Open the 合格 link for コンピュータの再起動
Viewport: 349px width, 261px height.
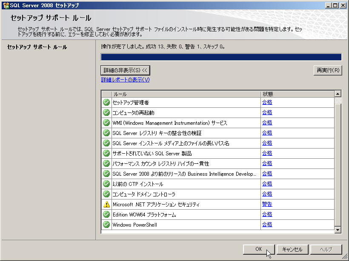pos(267,112)
